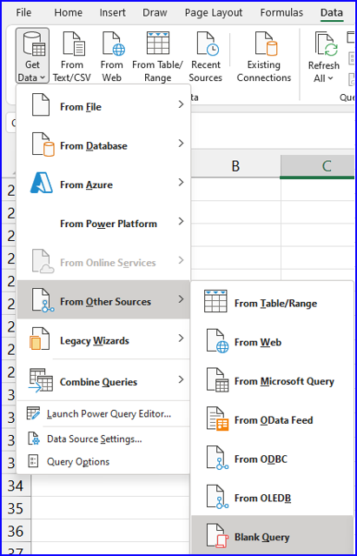Expand the Combine Queries submenu arrow
The image size is (357, 556).
181,379
